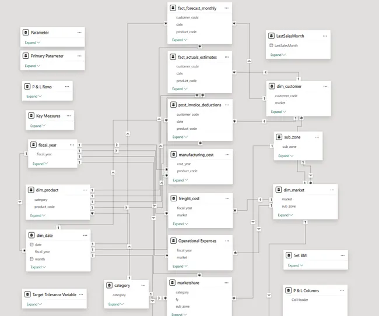Viewport: 379px width, 316px height.
Task: Select month field in dim_date
Action: point(40,259)
